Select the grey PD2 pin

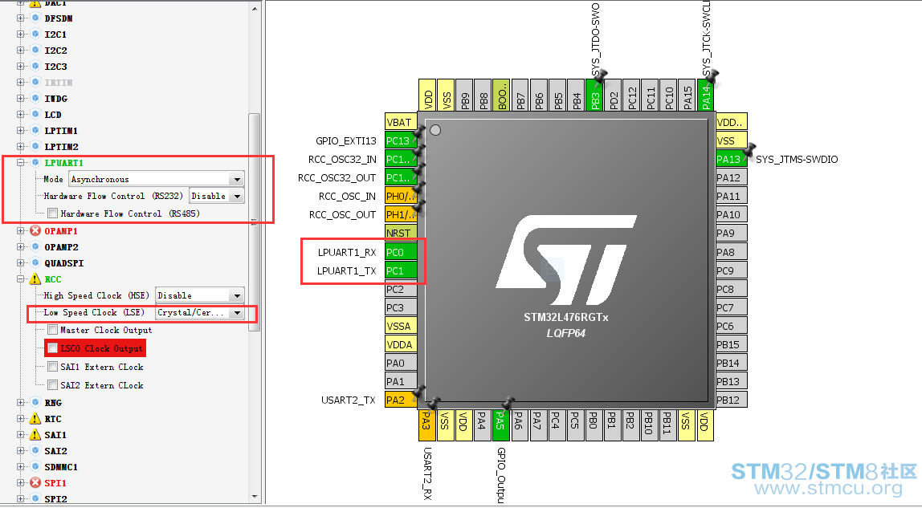click(x=613, y=96)
